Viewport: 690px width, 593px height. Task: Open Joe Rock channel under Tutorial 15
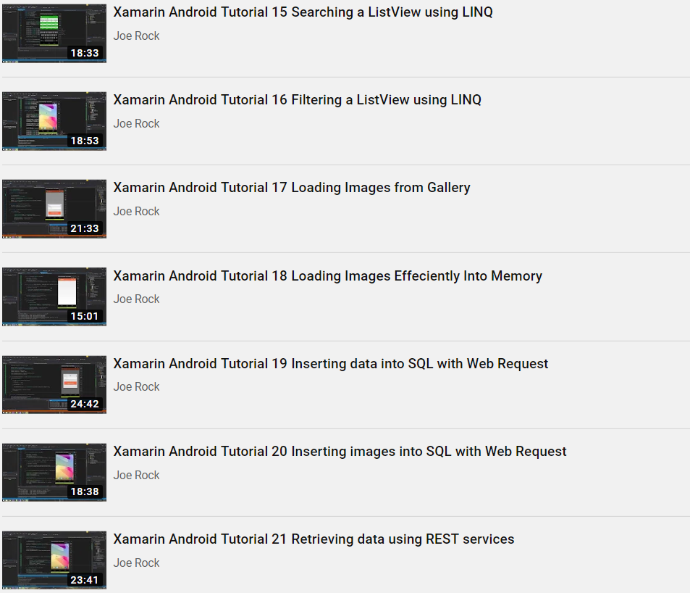point(136,36)
